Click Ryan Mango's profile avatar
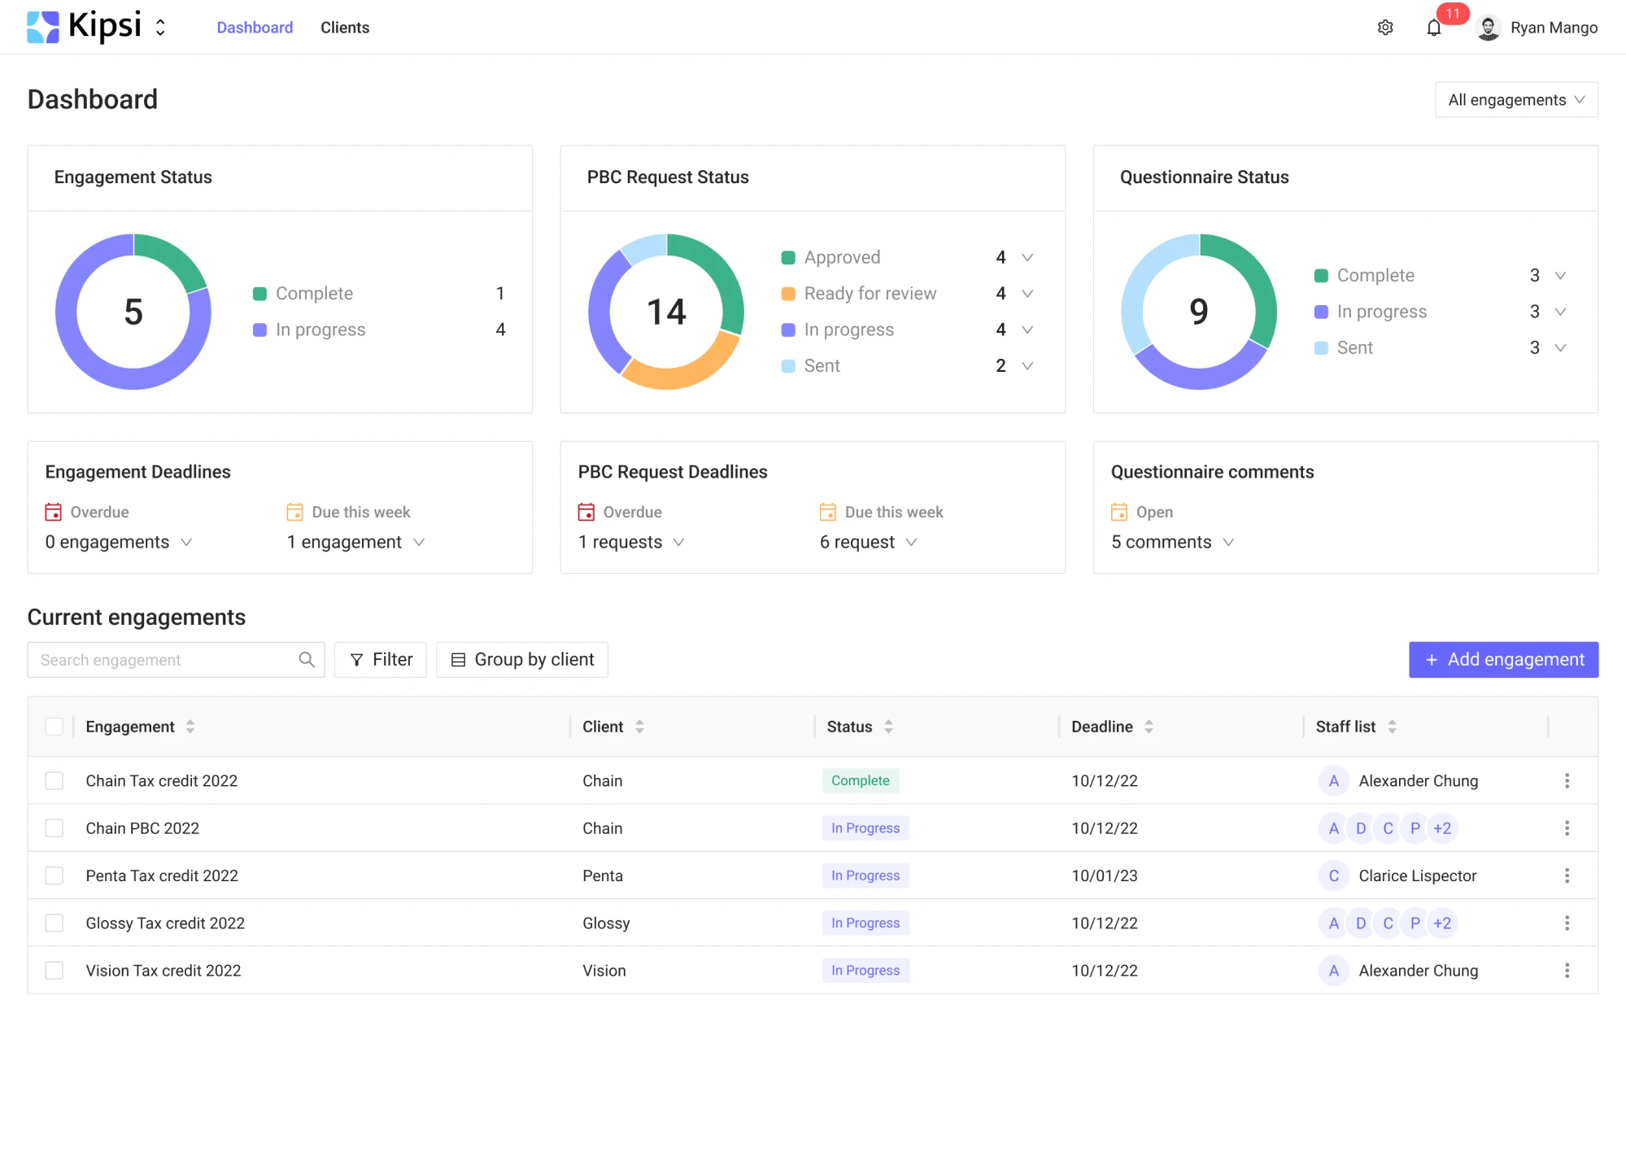 [x=1488, y=27]
